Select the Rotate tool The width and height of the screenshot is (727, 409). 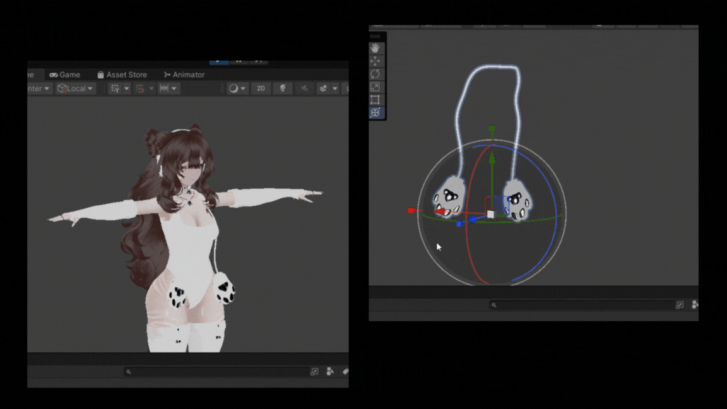tap(375, 74)
